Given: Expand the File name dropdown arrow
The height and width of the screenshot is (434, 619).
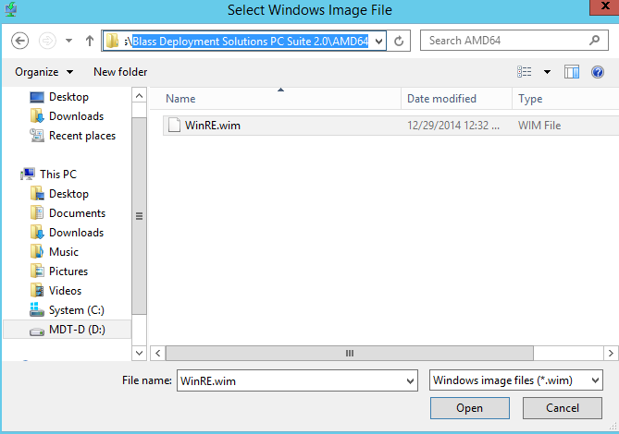Looking at the screenshot, I should [411, 380].
